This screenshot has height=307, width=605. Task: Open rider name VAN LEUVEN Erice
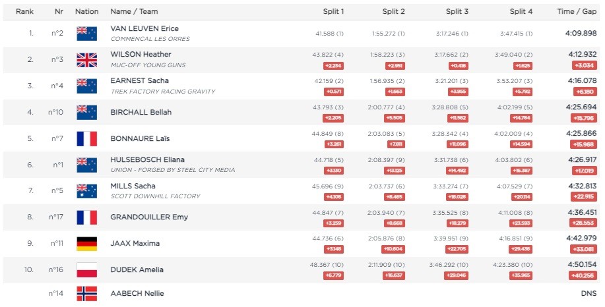[x=144, y=28]
